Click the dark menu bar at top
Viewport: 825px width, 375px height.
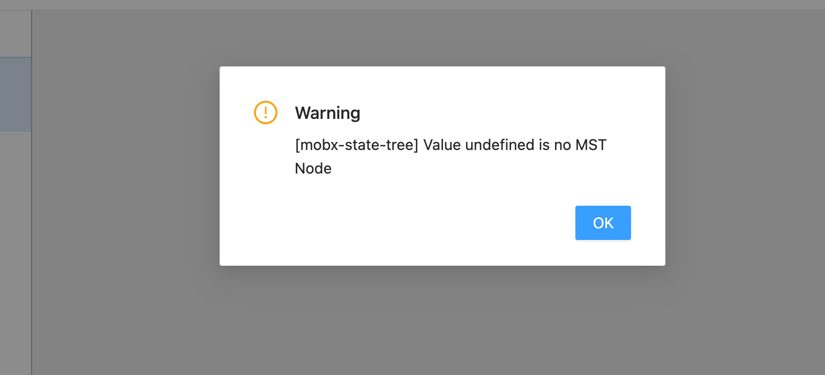pos(412,4)
